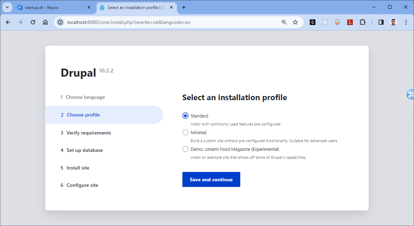Click the Save and continue button

[x=211, y=180]
